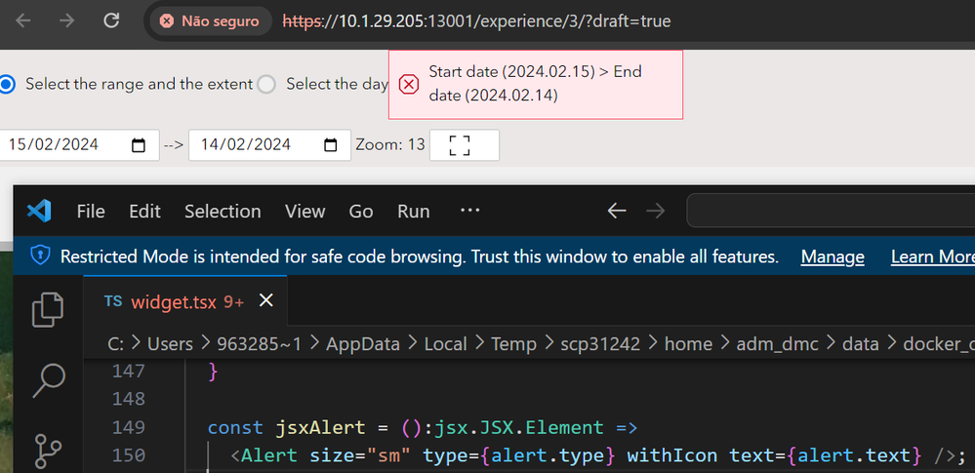
Task: Select the range and the extent radio
Action: click(7, 85)
